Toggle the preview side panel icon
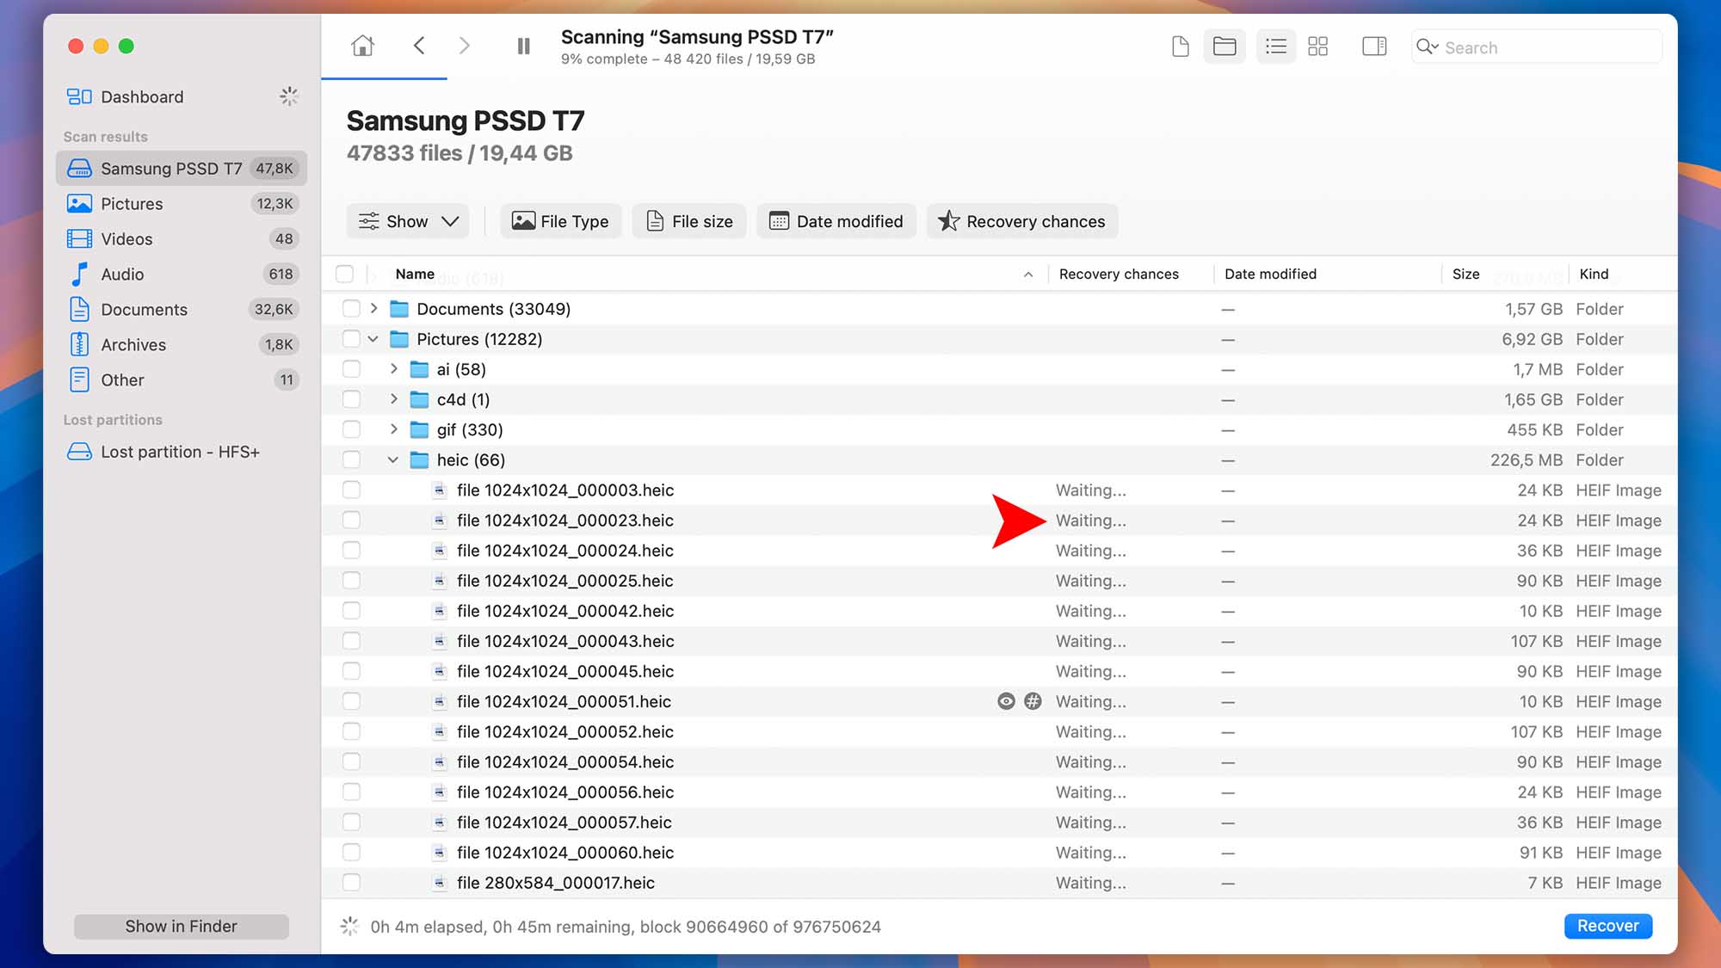Image resolution: width=1721 pixels, height=968 pixels. tap(1374, 46)
